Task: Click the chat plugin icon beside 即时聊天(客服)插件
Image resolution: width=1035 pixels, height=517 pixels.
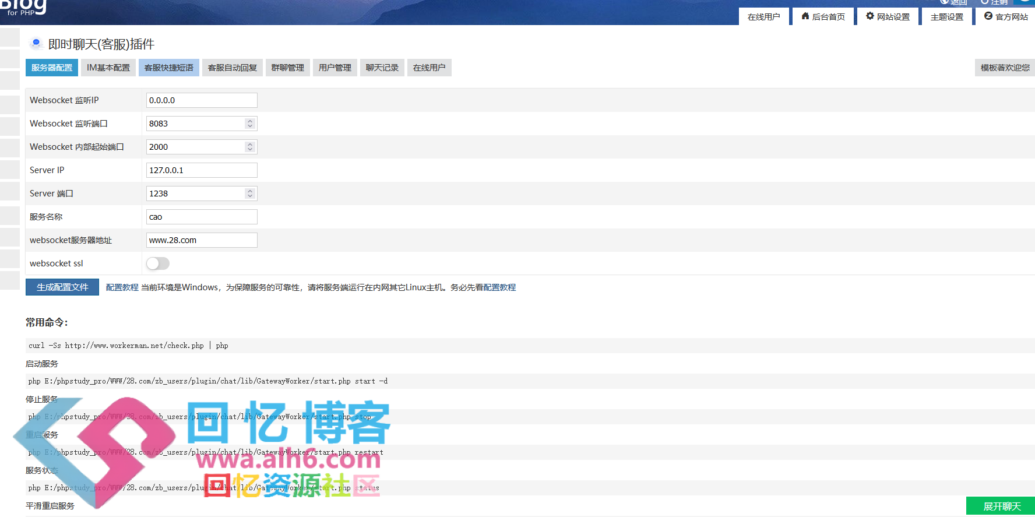Action: tap(36, 44)
